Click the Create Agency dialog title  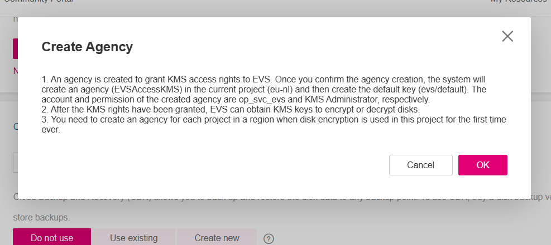pyautogui.click(x=87, y=47)
